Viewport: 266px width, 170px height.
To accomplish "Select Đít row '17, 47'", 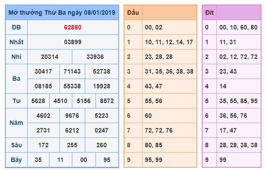I will click(x=228, y=130).
